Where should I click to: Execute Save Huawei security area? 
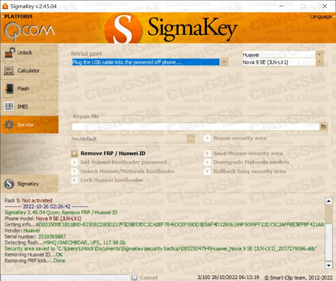coord(249,153)
